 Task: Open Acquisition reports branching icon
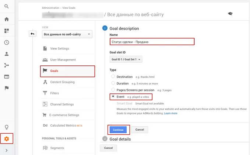click(x=7, y=65)
